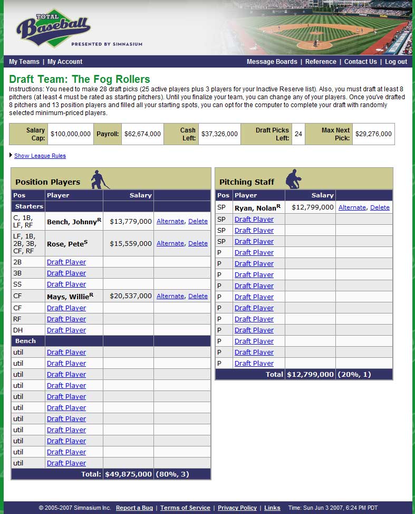
Task: Open the Reference menu item
Action: (x=321, y=62)
